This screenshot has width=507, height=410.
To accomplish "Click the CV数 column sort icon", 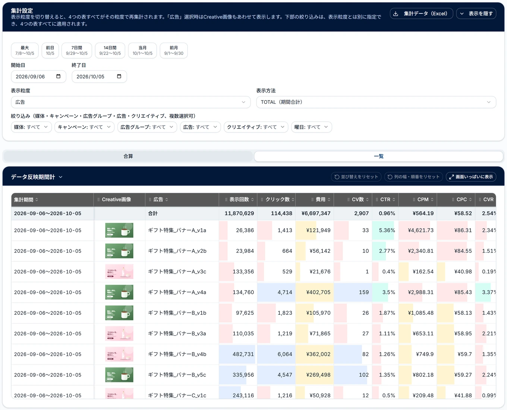I will point(367,200).
